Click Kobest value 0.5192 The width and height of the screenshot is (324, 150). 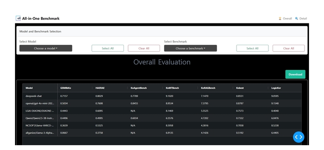point(240,133)
